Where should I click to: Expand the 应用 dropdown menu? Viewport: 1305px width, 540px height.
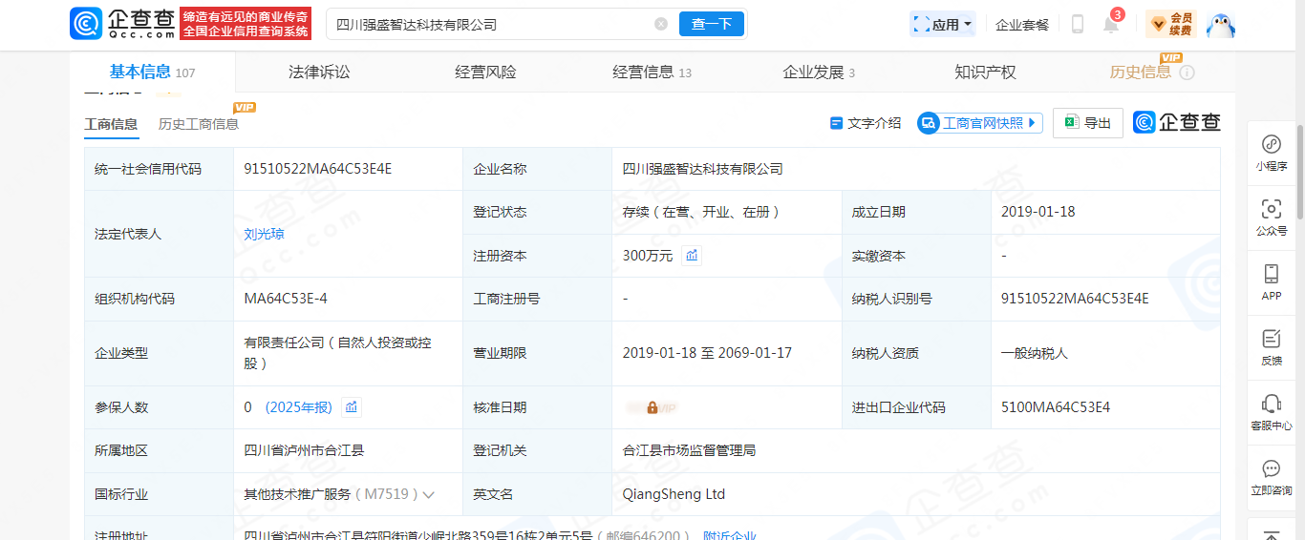point(943,24)
